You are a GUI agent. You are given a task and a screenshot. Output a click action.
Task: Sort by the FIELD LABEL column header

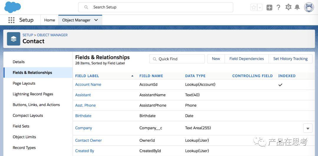click(87, 76)
